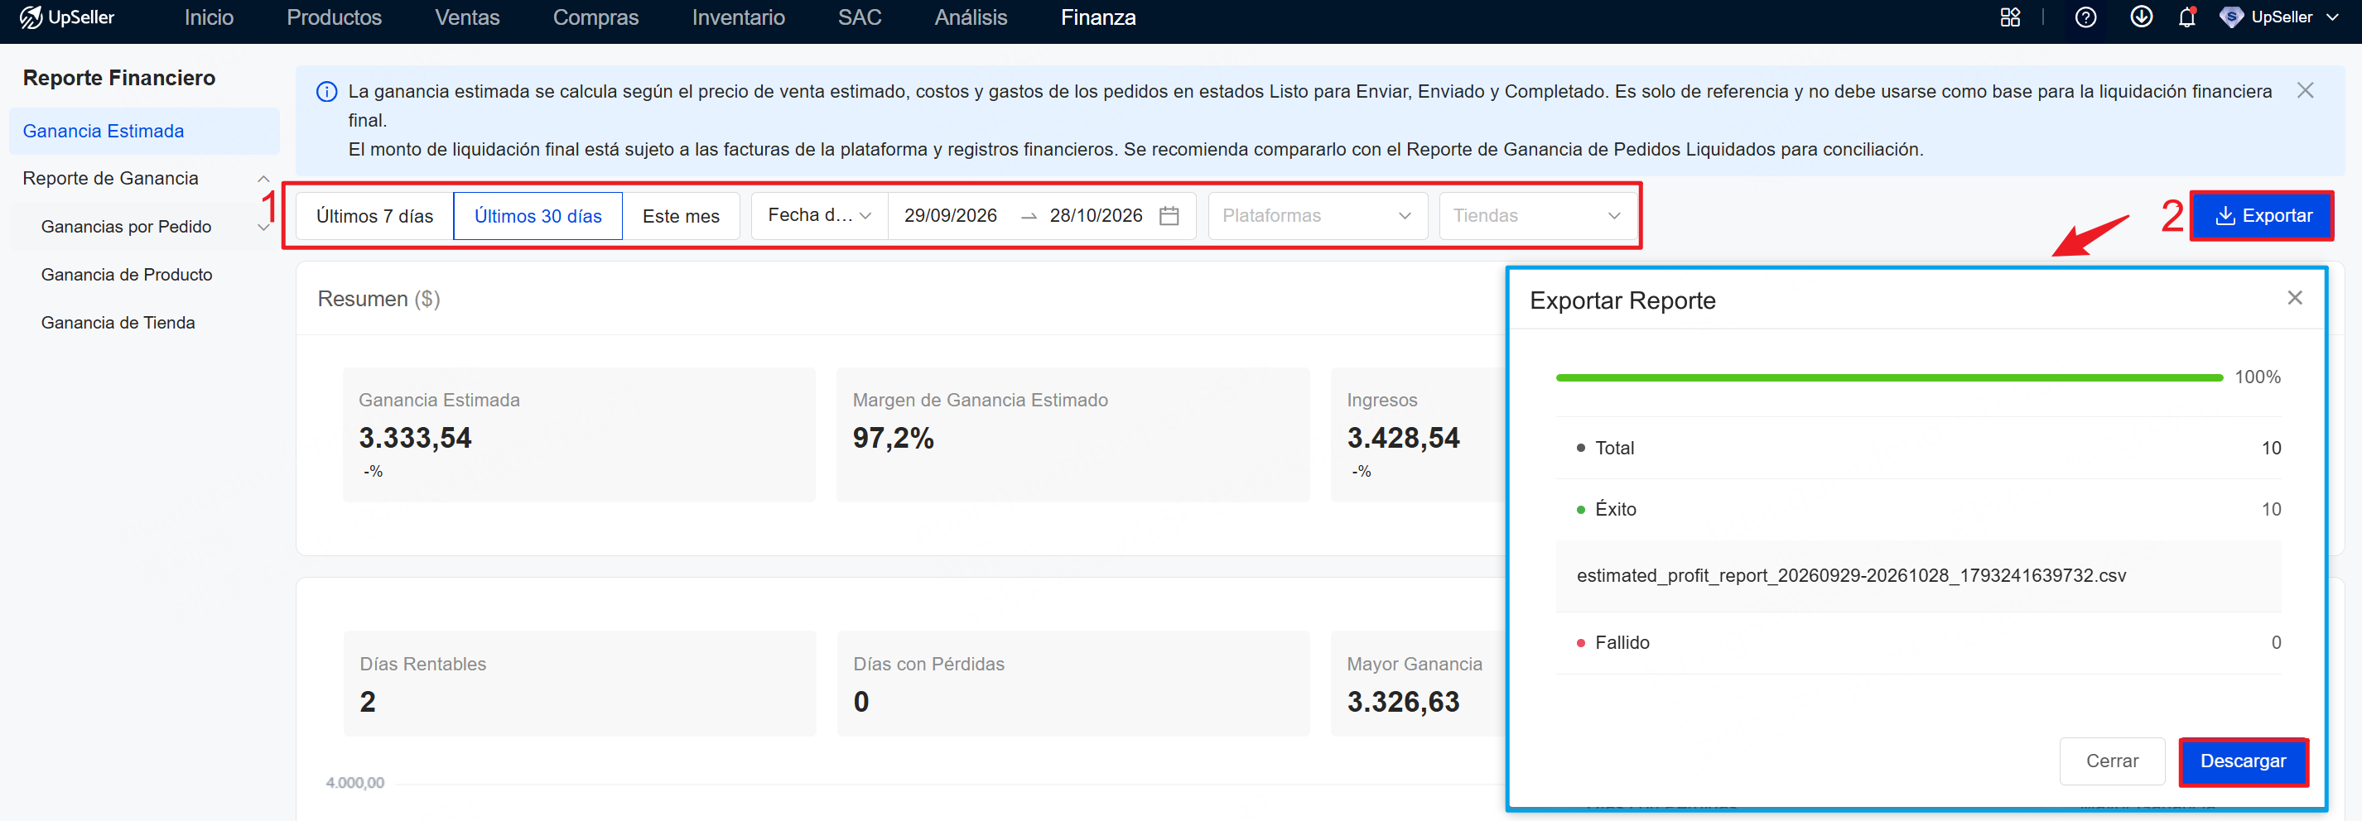
Task: Open the Análisis menu
Action: [971, 17]
